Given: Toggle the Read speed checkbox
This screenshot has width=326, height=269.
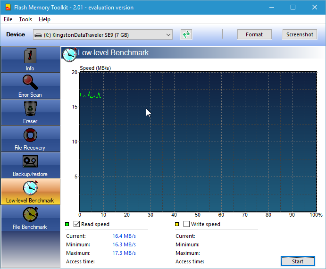Looking at the screenshot, I should (77, 224).
